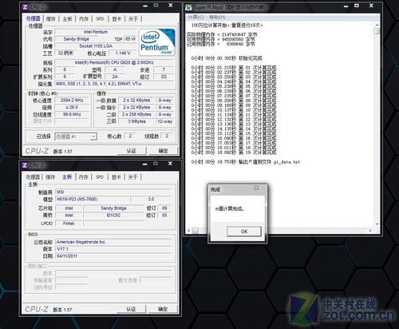This screenshot has height=329, width=399.
Task: Click the CPU-Z title icon in the processor window
Action: pyautogui.click(x=25, y=7)
